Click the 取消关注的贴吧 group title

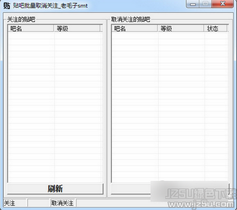130,20
